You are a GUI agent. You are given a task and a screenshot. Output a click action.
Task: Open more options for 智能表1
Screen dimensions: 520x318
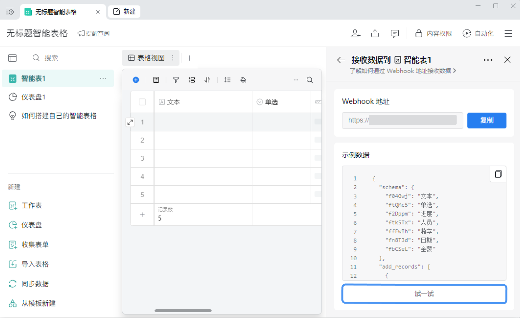point(103,79)
